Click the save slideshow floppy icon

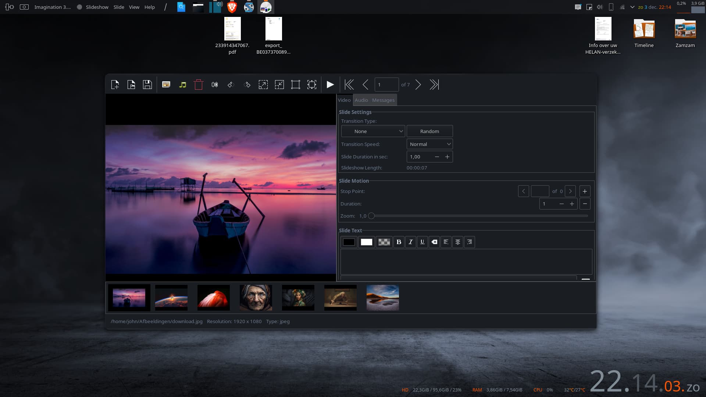pyautogui.click(x=147, y=85)
